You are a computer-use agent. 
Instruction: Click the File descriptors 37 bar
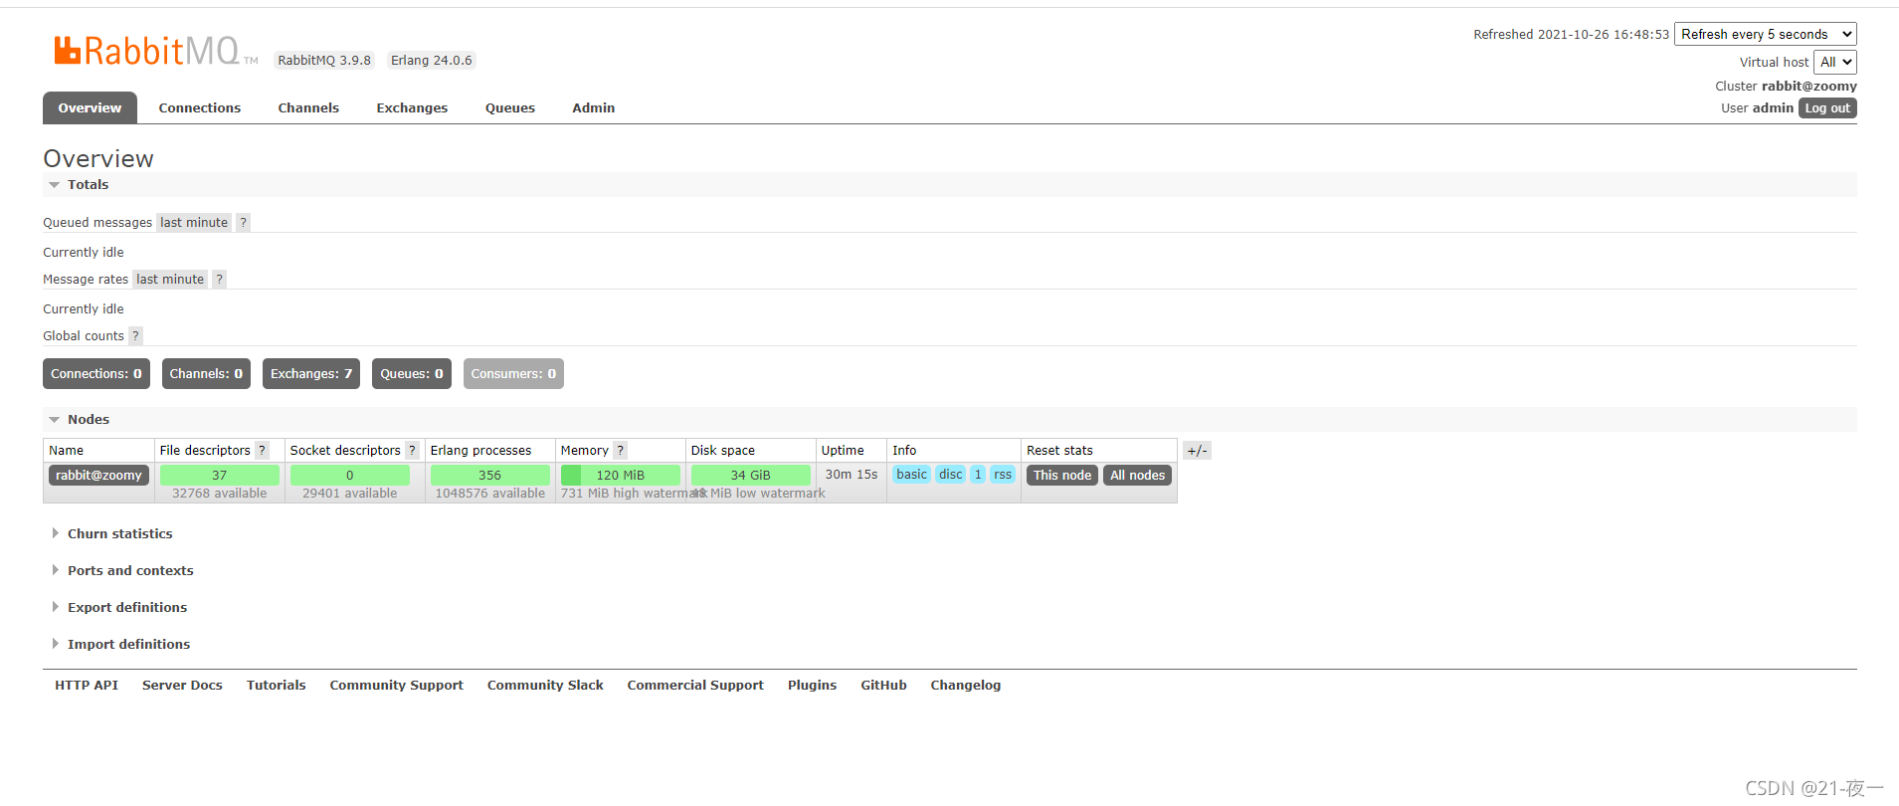click(x=220, y=476)
